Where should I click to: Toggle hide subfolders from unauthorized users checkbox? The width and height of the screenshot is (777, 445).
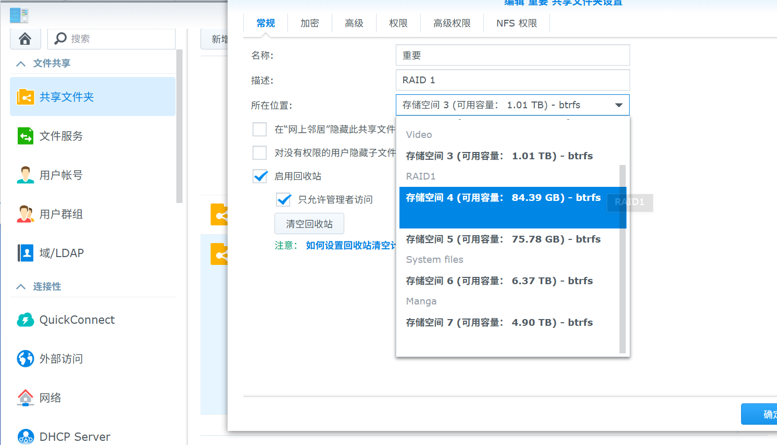(259, 152)
